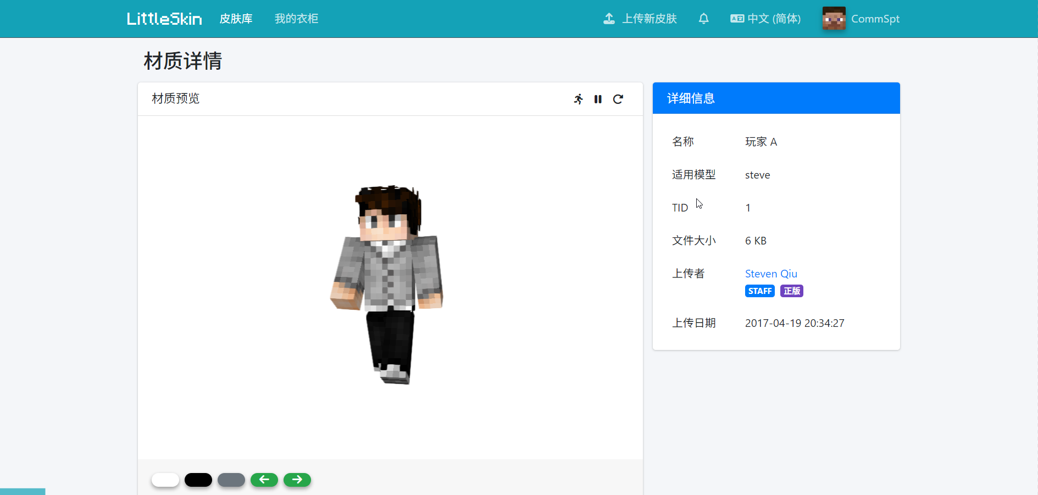1038x495 pixels.
Task: Click the reset preview rotation icon
Action: (618, 99)
